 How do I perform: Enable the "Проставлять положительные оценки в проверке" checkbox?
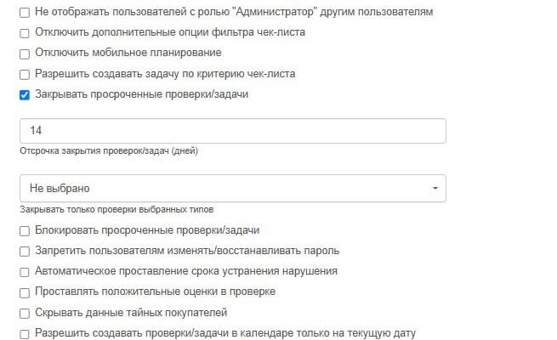pyautogui.click(x=25, y=292)
